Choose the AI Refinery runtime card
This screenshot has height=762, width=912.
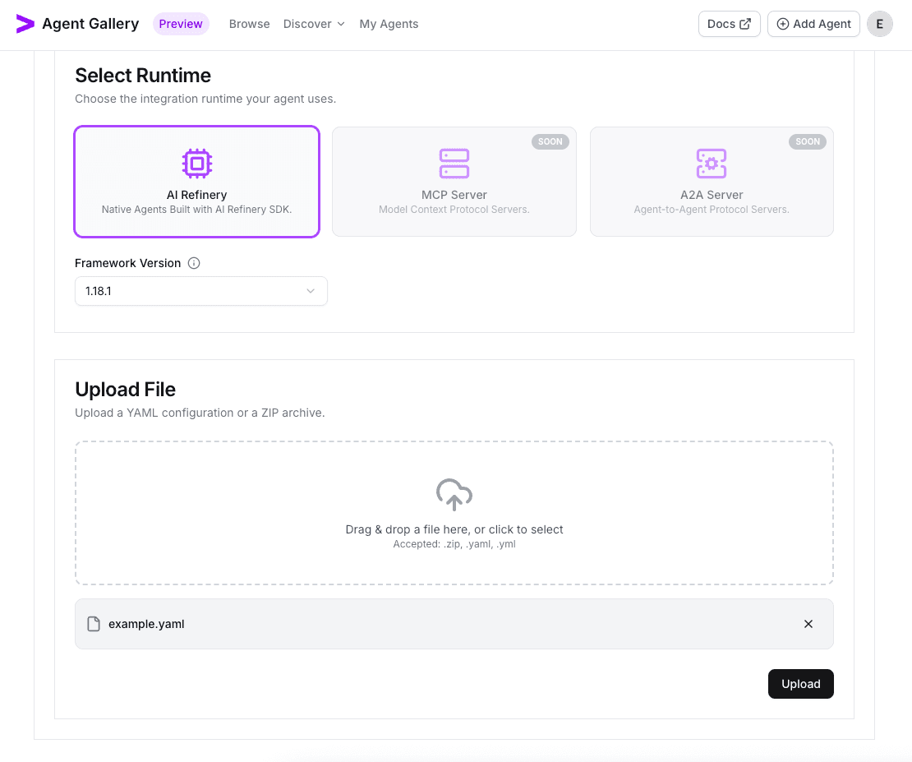pyautogui.click(x=196, y=182)
